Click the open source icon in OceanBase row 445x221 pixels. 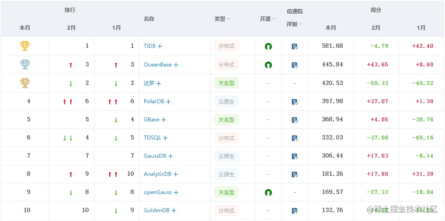(268, 65)
